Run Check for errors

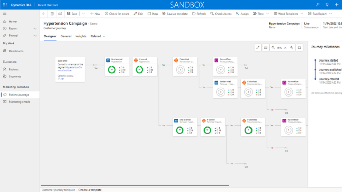[x=117, y=14]
